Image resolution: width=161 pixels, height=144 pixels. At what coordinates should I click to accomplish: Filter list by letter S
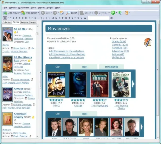(72, 18)
